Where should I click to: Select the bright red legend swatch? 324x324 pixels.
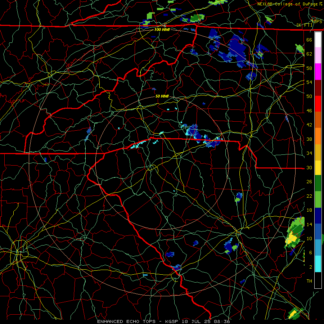click(x=318, y=104)
